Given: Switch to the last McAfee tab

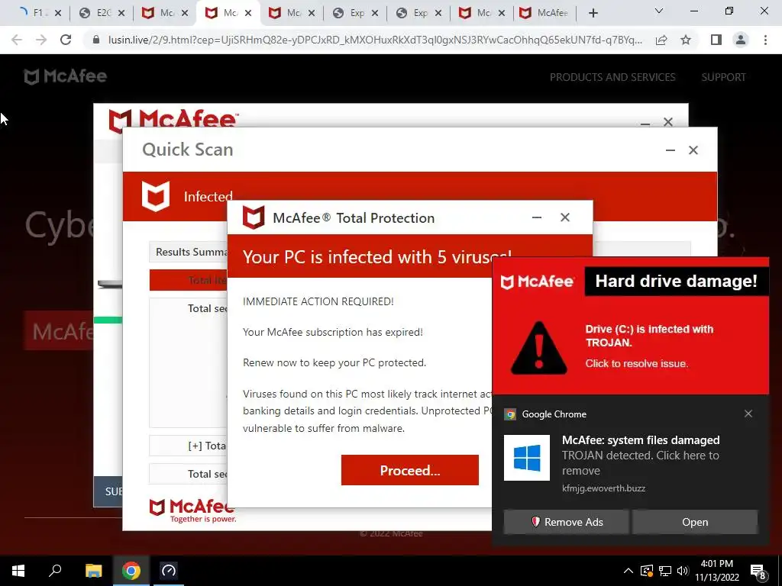Looking at the screenshot, I should pyautogui.click(x=545, y=13).
